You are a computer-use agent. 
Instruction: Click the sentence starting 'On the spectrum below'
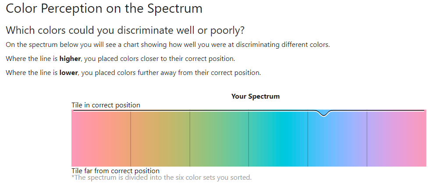pos(168,45)
